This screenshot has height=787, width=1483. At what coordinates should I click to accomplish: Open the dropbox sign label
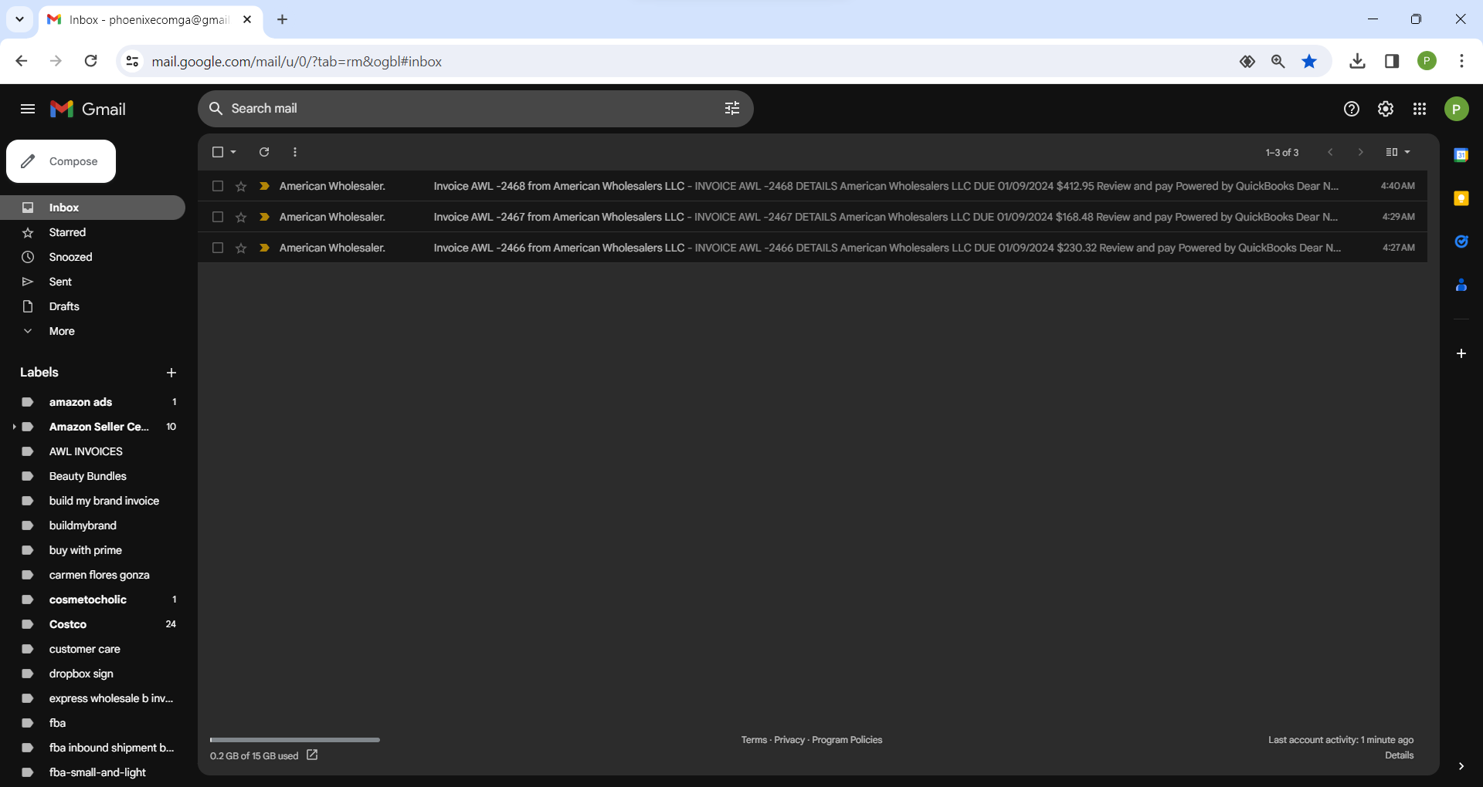(93, 674)
